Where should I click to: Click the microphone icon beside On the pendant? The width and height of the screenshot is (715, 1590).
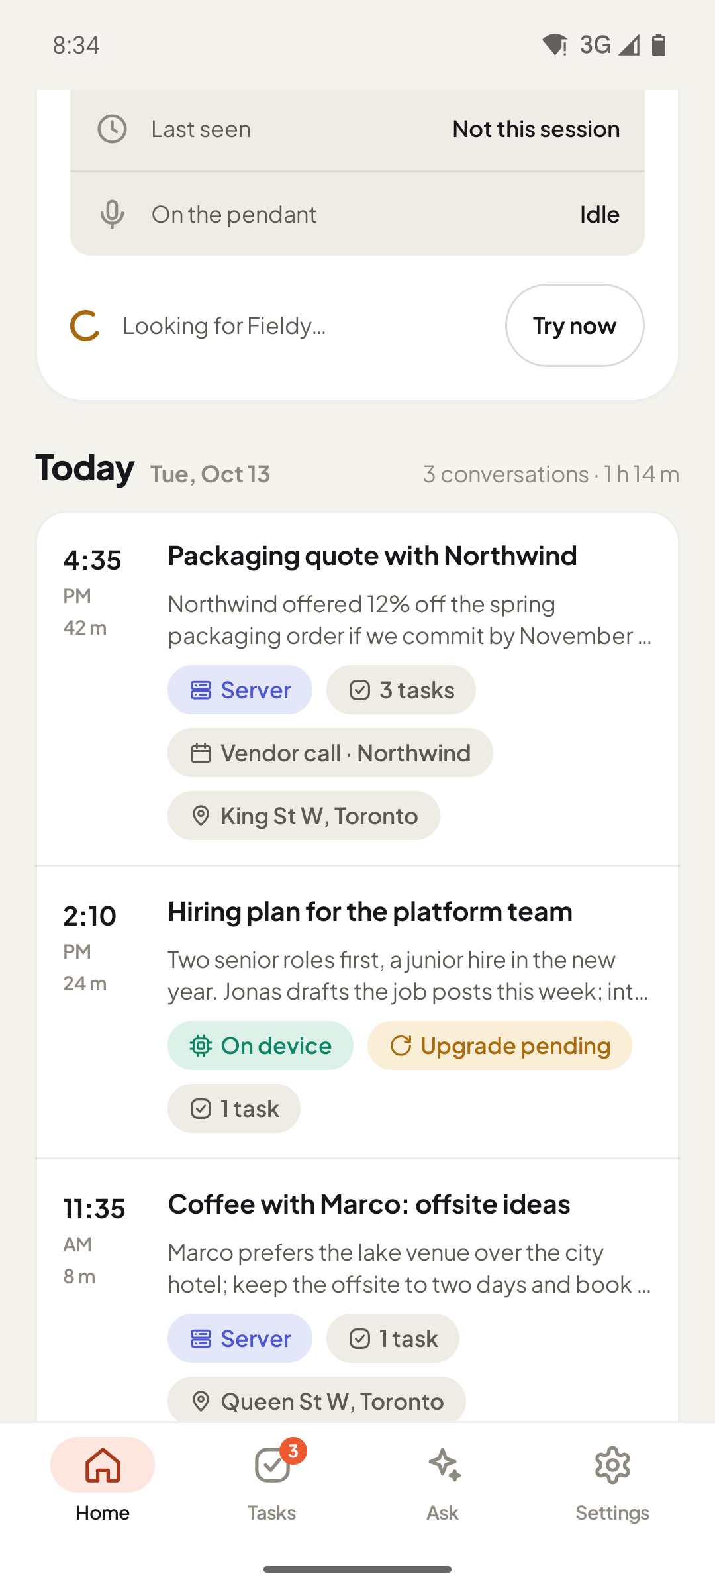click(x=112, y=215)
